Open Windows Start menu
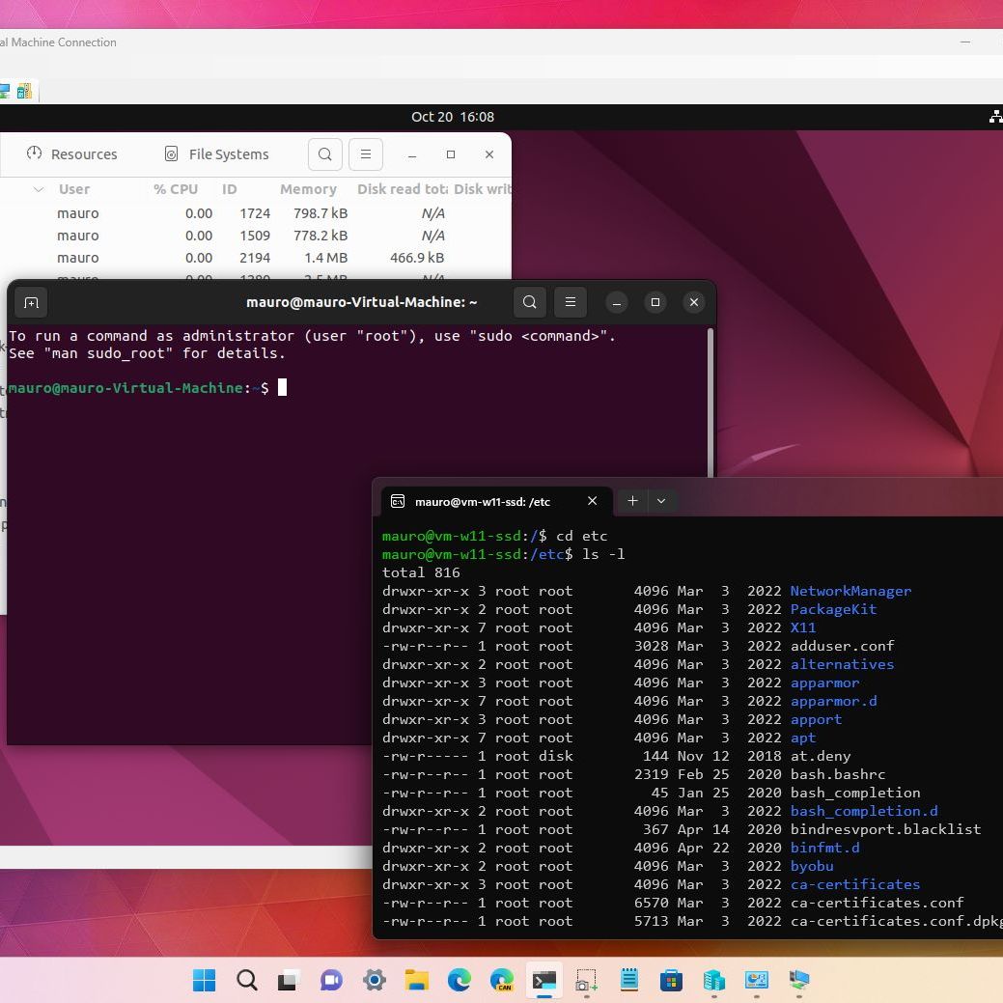The width and height of the screenshot is (1003, 1003). pos(205,981)
